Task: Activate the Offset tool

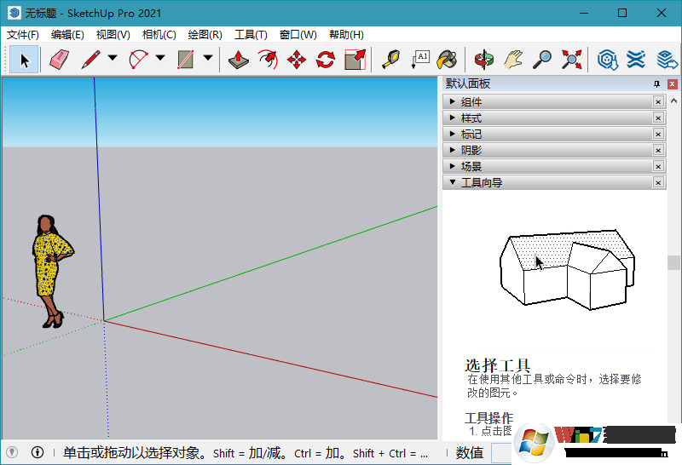Action: 268,60
